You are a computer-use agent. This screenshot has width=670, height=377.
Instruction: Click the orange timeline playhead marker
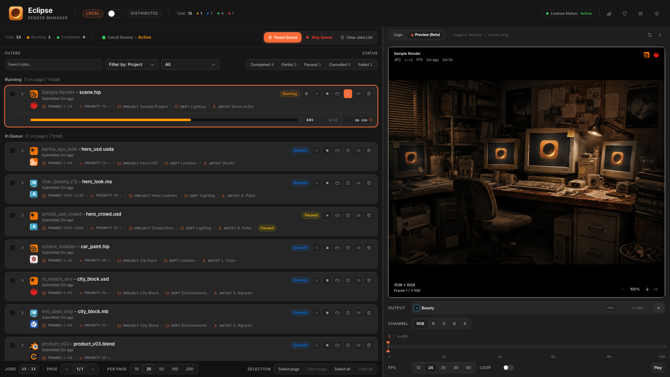click(388, 347)
